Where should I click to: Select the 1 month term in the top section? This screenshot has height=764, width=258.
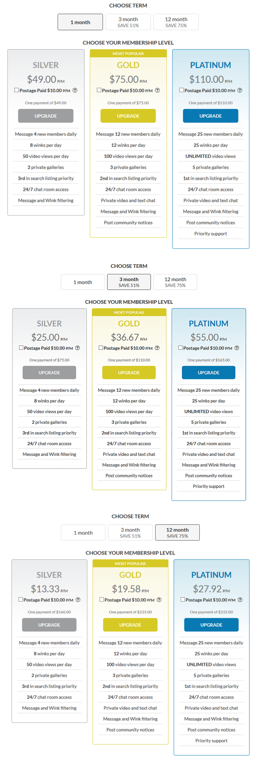pyautogui.click(x=80, y=22)
